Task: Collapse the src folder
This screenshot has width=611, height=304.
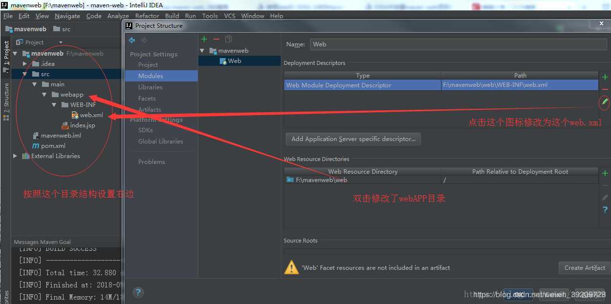Action: [25, 74]
